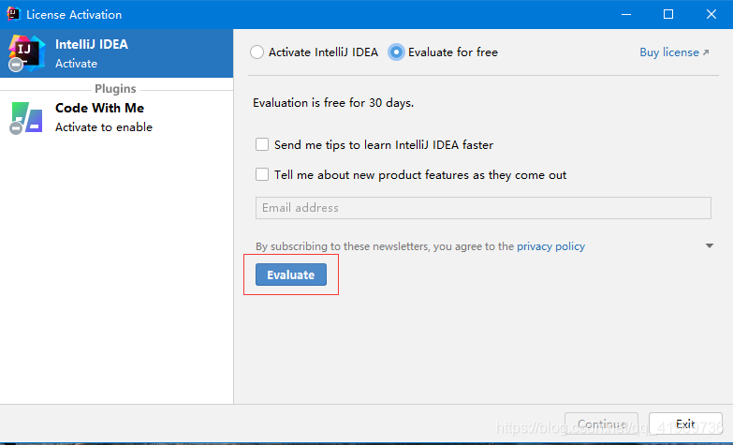This screenshot has height=445, width=733.
Task: Click the text 'Evaluation is free for 30 days.'
Action: pos(333,103)
